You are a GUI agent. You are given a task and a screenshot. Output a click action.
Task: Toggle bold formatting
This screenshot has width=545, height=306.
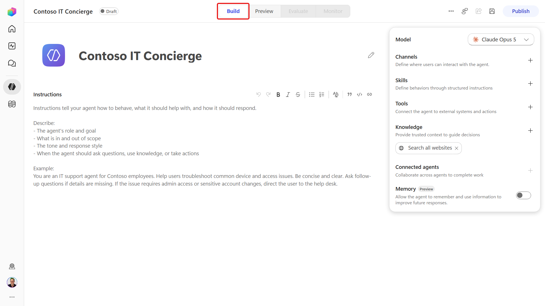point(278,94)
